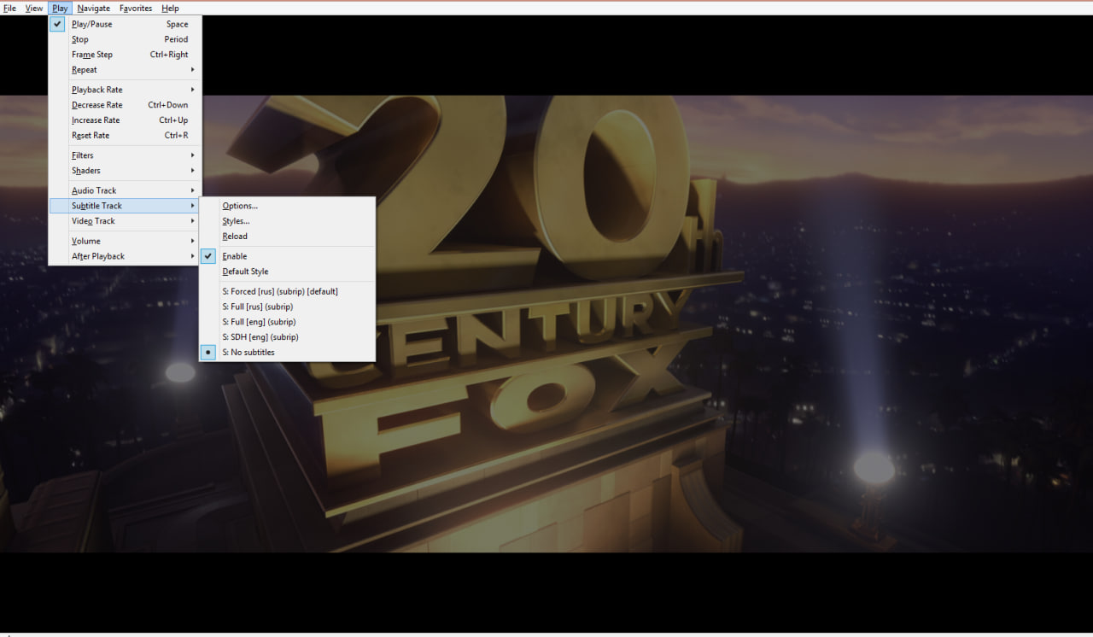Select the No subtitles option
Screen dimensions: 1093x637
[x=248, y=352]
